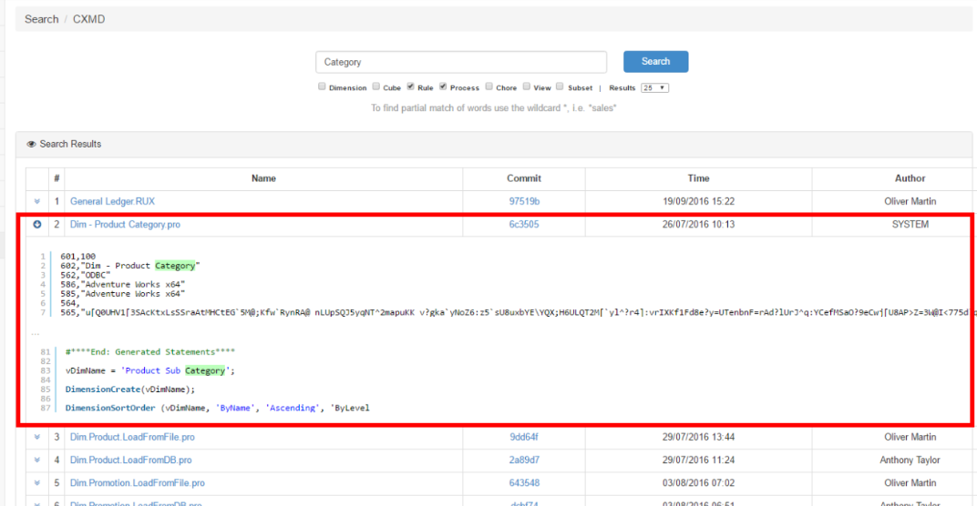This screenshot has height=506, width=977.
Task: Click code line 562,"ODBC"
Action: [86, 275]
